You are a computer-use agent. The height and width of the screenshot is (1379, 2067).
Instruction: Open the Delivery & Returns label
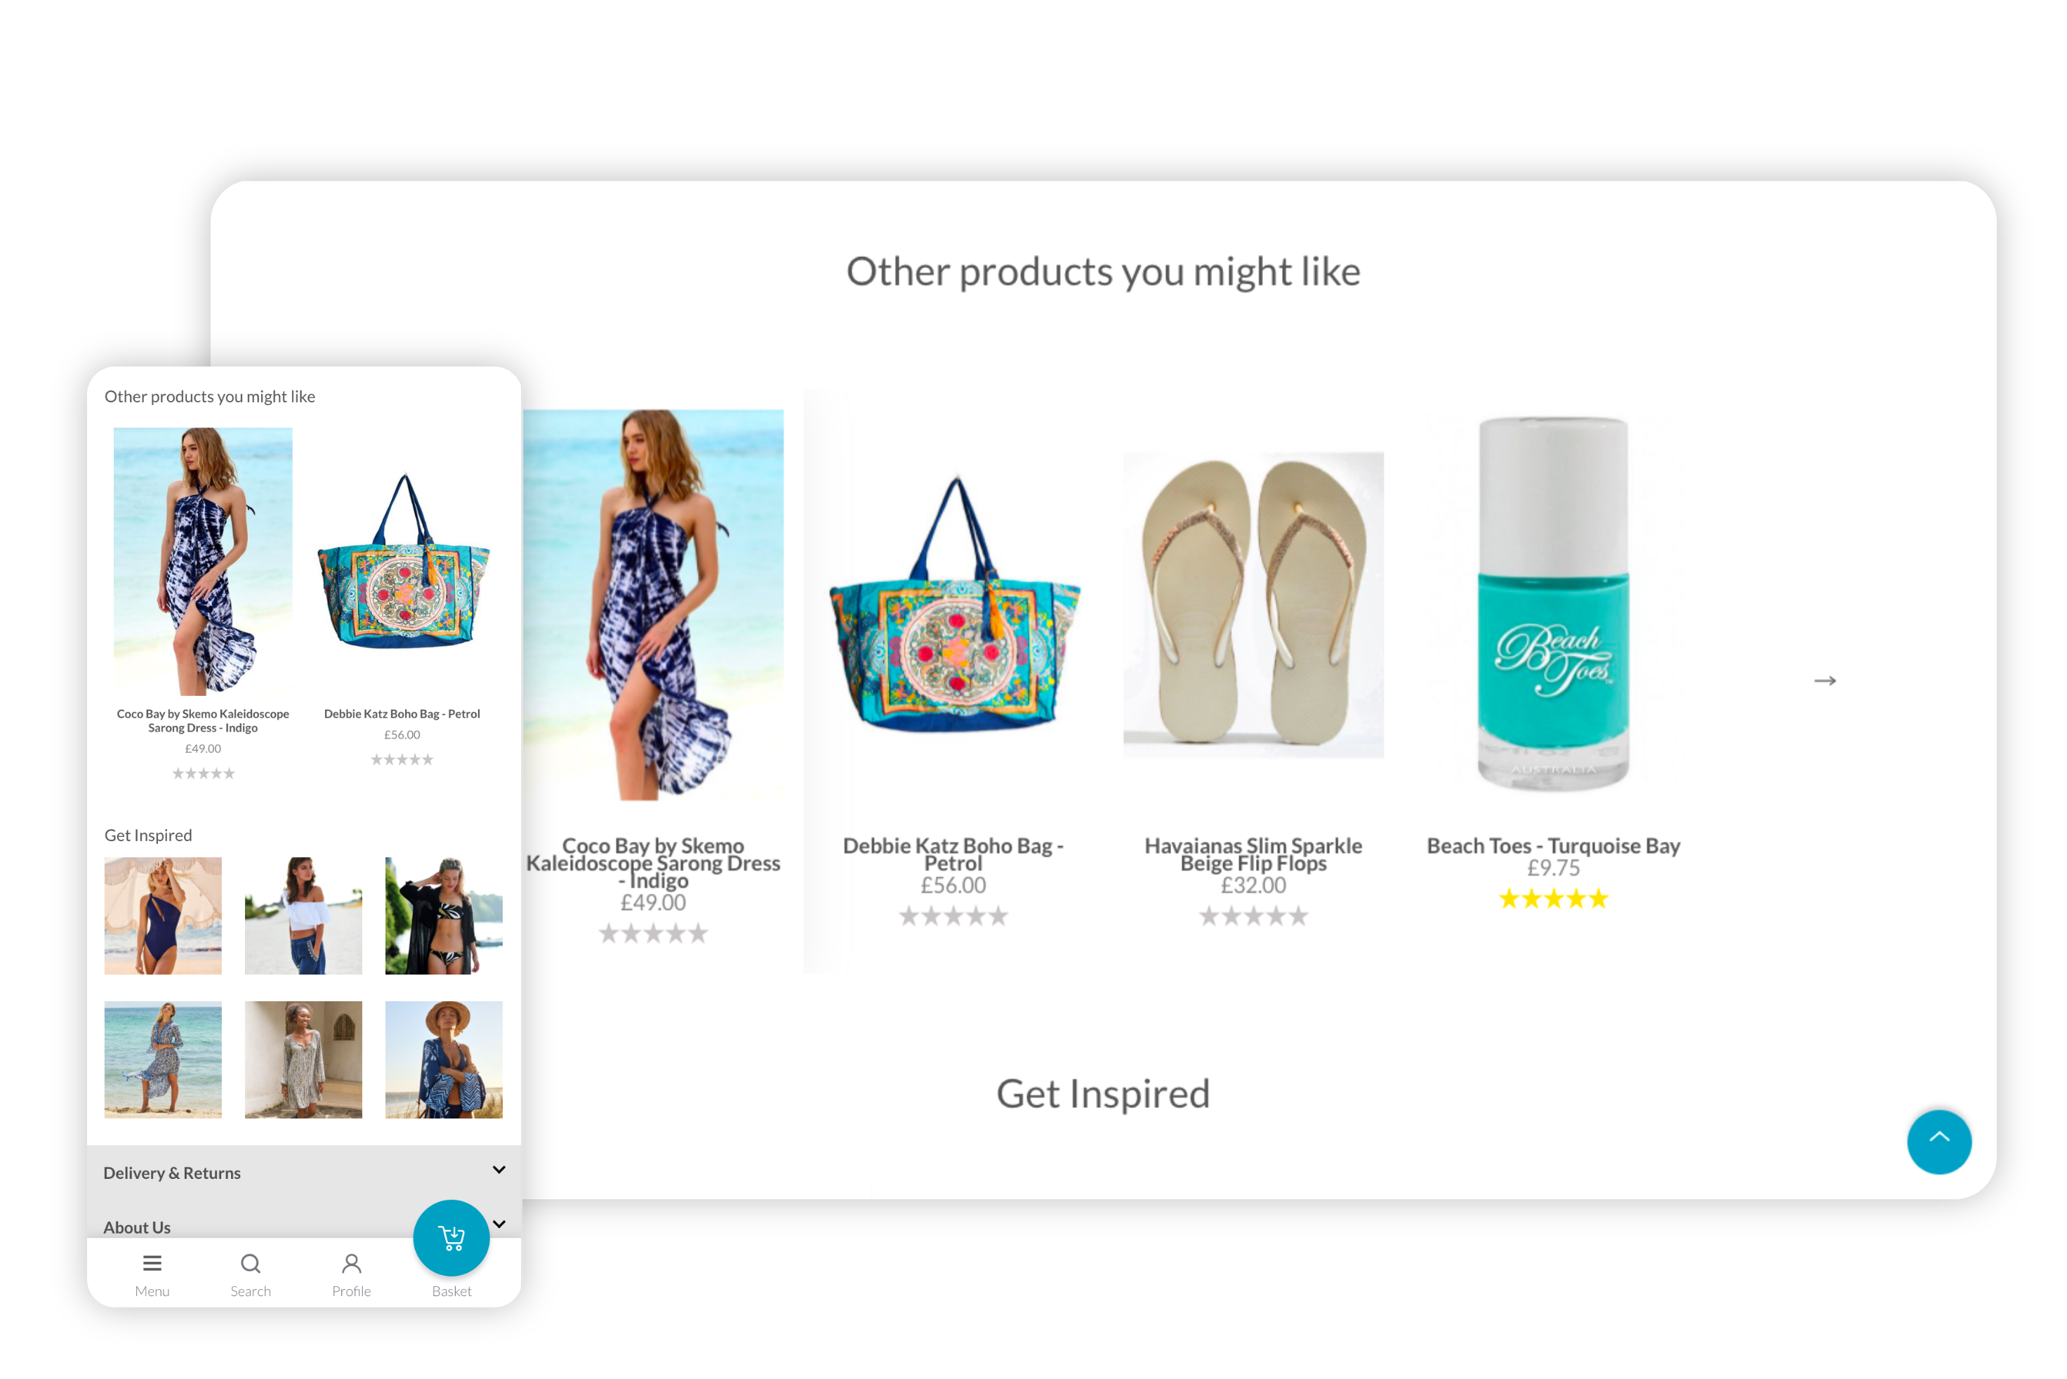click(172, 1173)
